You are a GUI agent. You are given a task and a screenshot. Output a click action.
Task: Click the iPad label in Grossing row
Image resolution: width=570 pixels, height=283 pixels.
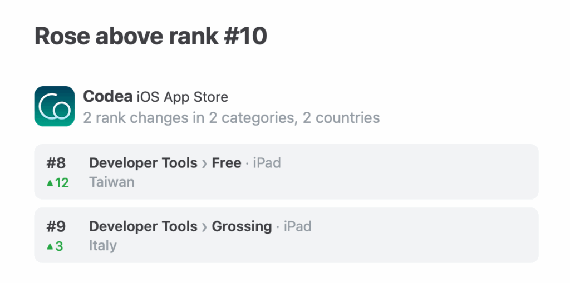coord(297,226)
